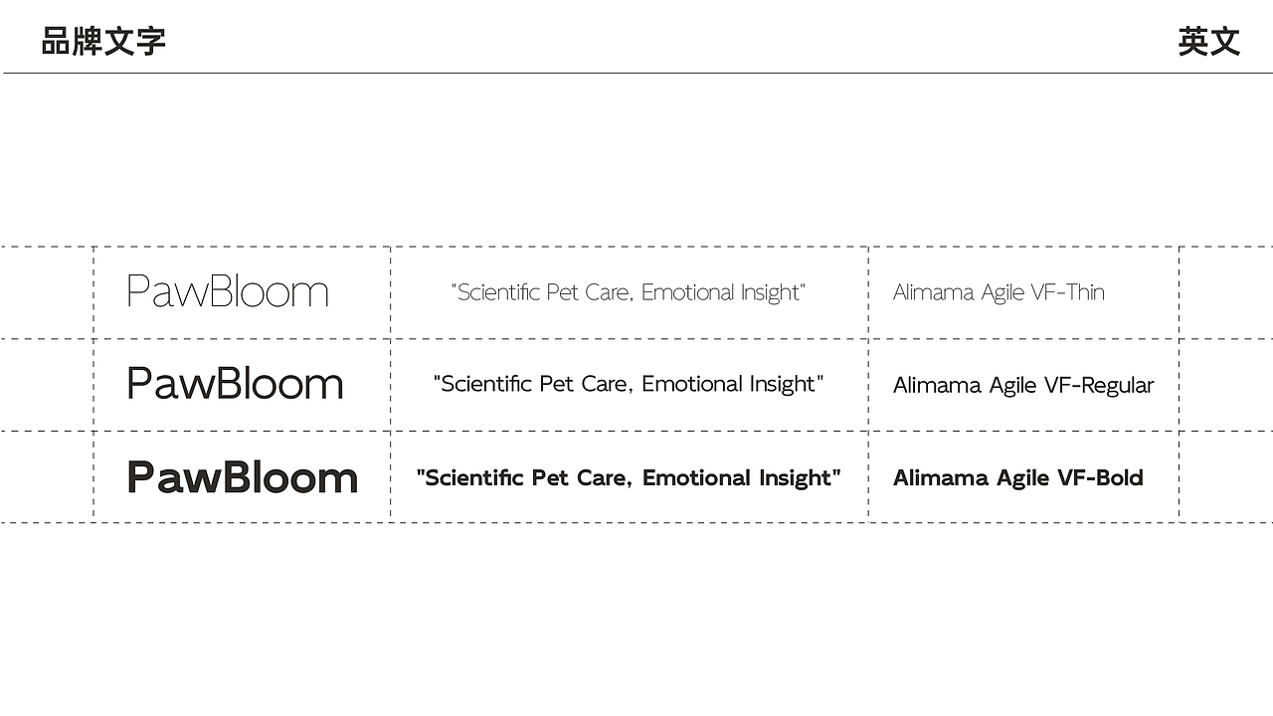Click the empty cell left of thin PawBloom
This screenshot has width=1273, height=716.
pos(47,292)
